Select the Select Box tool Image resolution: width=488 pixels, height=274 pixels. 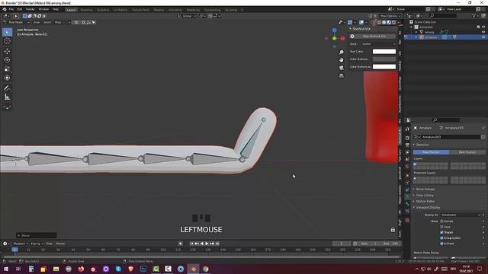(x=7, y=32)
